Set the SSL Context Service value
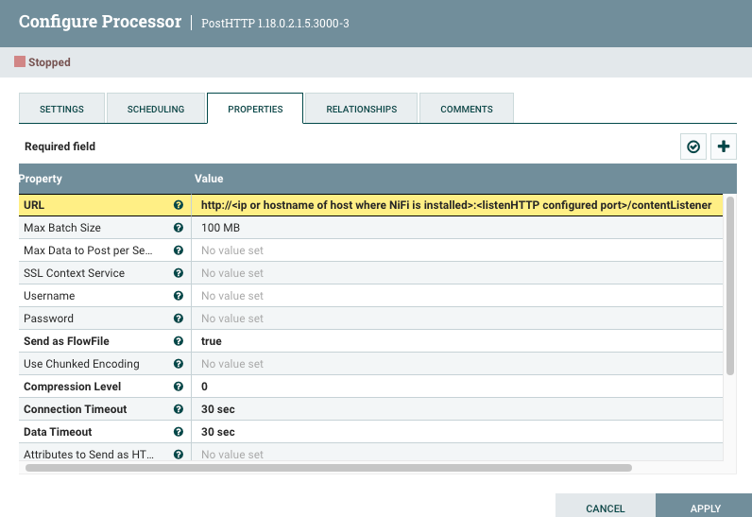Image resolution: width=752 pixels, height=517 pixels. [457, 273]
